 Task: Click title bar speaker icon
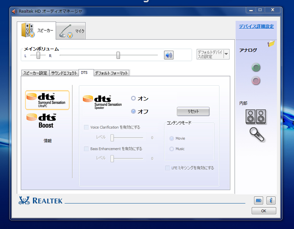(14, 11)
